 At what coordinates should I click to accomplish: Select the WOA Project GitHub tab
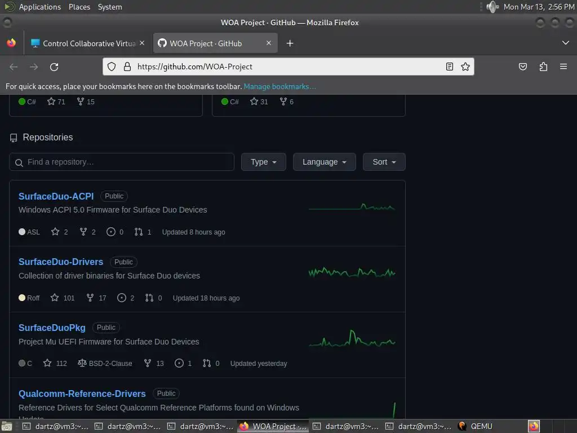coord(215,43)
